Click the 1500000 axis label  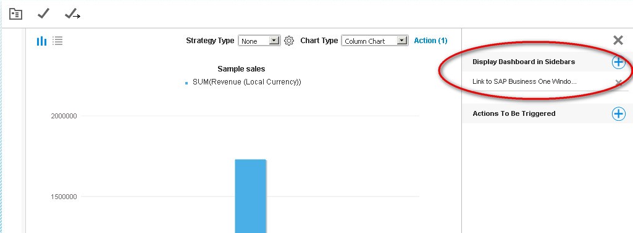point(64,197)
